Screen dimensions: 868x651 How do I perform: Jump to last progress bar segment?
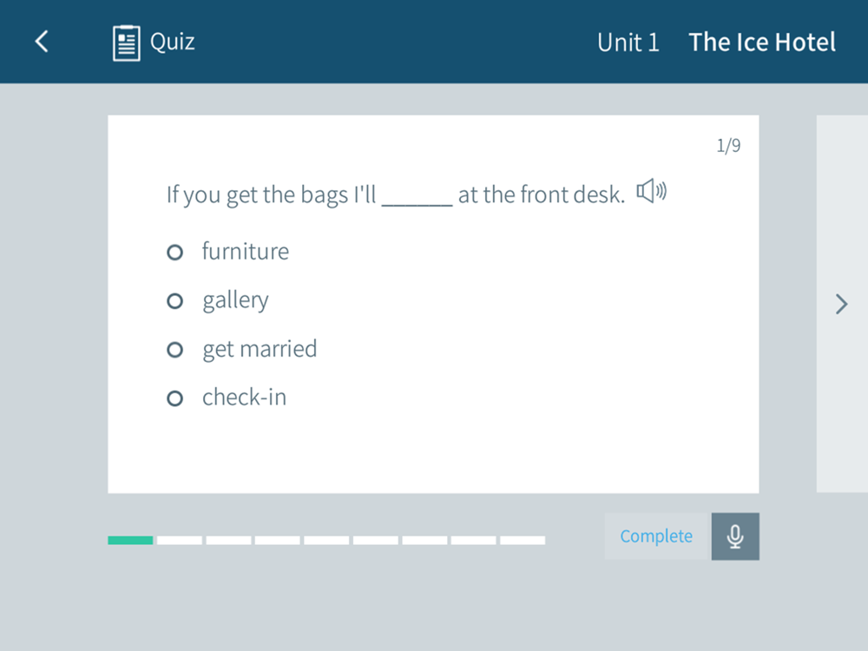[523, 540]
